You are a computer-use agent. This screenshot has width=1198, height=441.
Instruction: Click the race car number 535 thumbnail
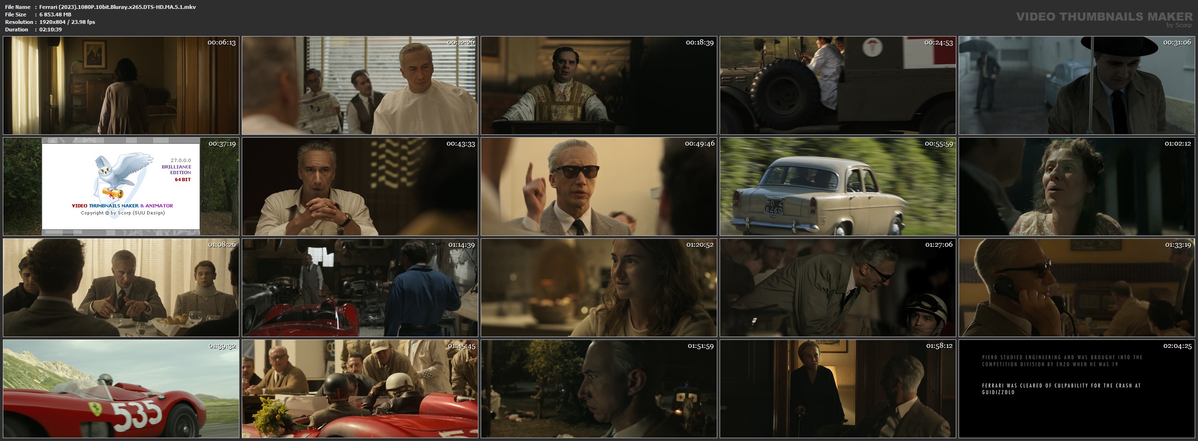[121, 389]
